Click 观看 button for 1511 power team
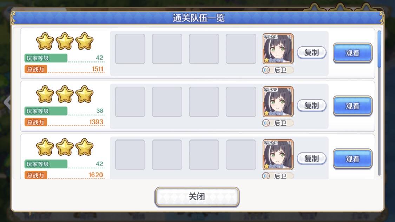 [353, 53]
